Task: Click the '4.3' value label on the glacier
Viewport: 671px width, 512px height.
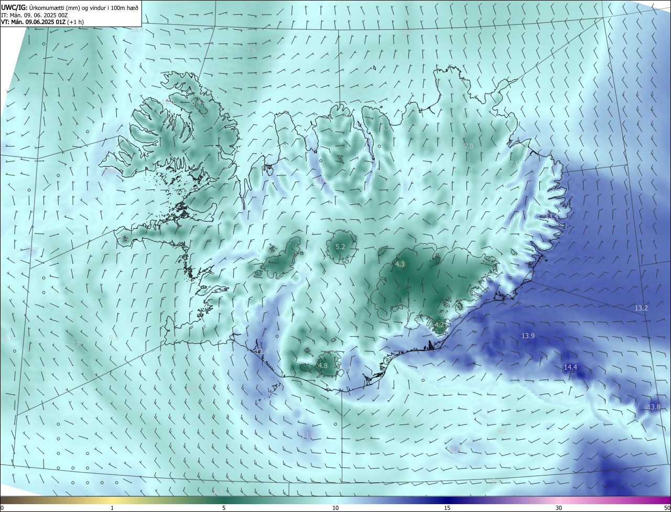Action: (400, 264)
